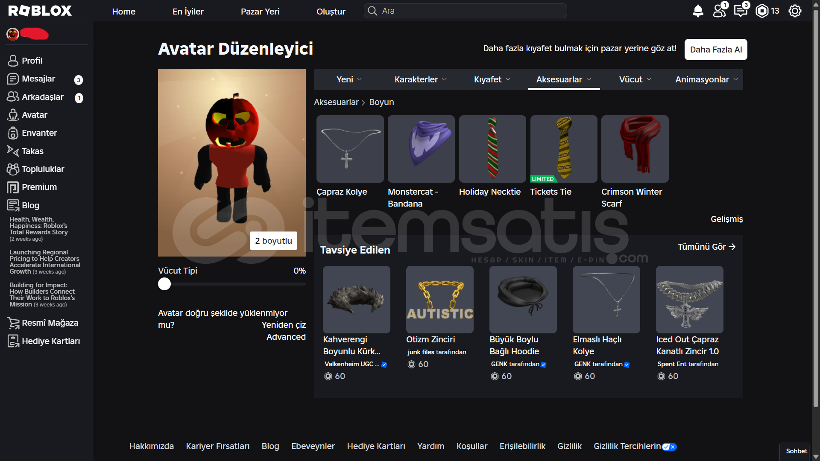
Task: Go to Home in top navigation
Action: click(x=123, y=12)
